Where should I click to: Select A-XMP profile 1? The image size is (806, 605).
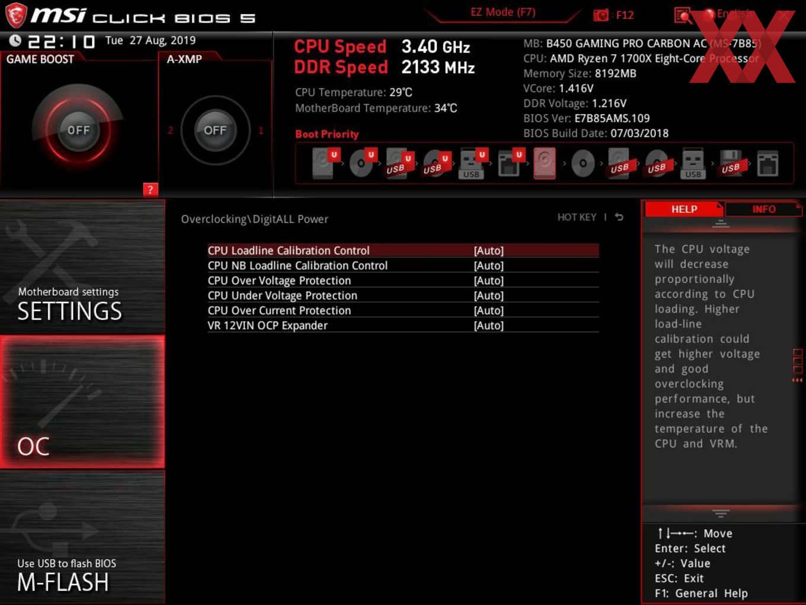click(260, 130)
